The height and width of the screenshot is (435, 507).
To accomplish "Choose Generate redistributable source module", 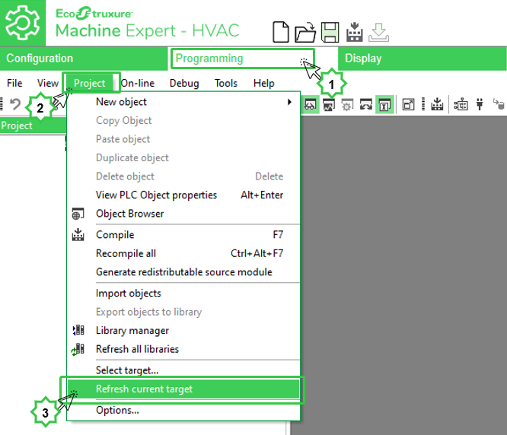I will pos(183,272).
